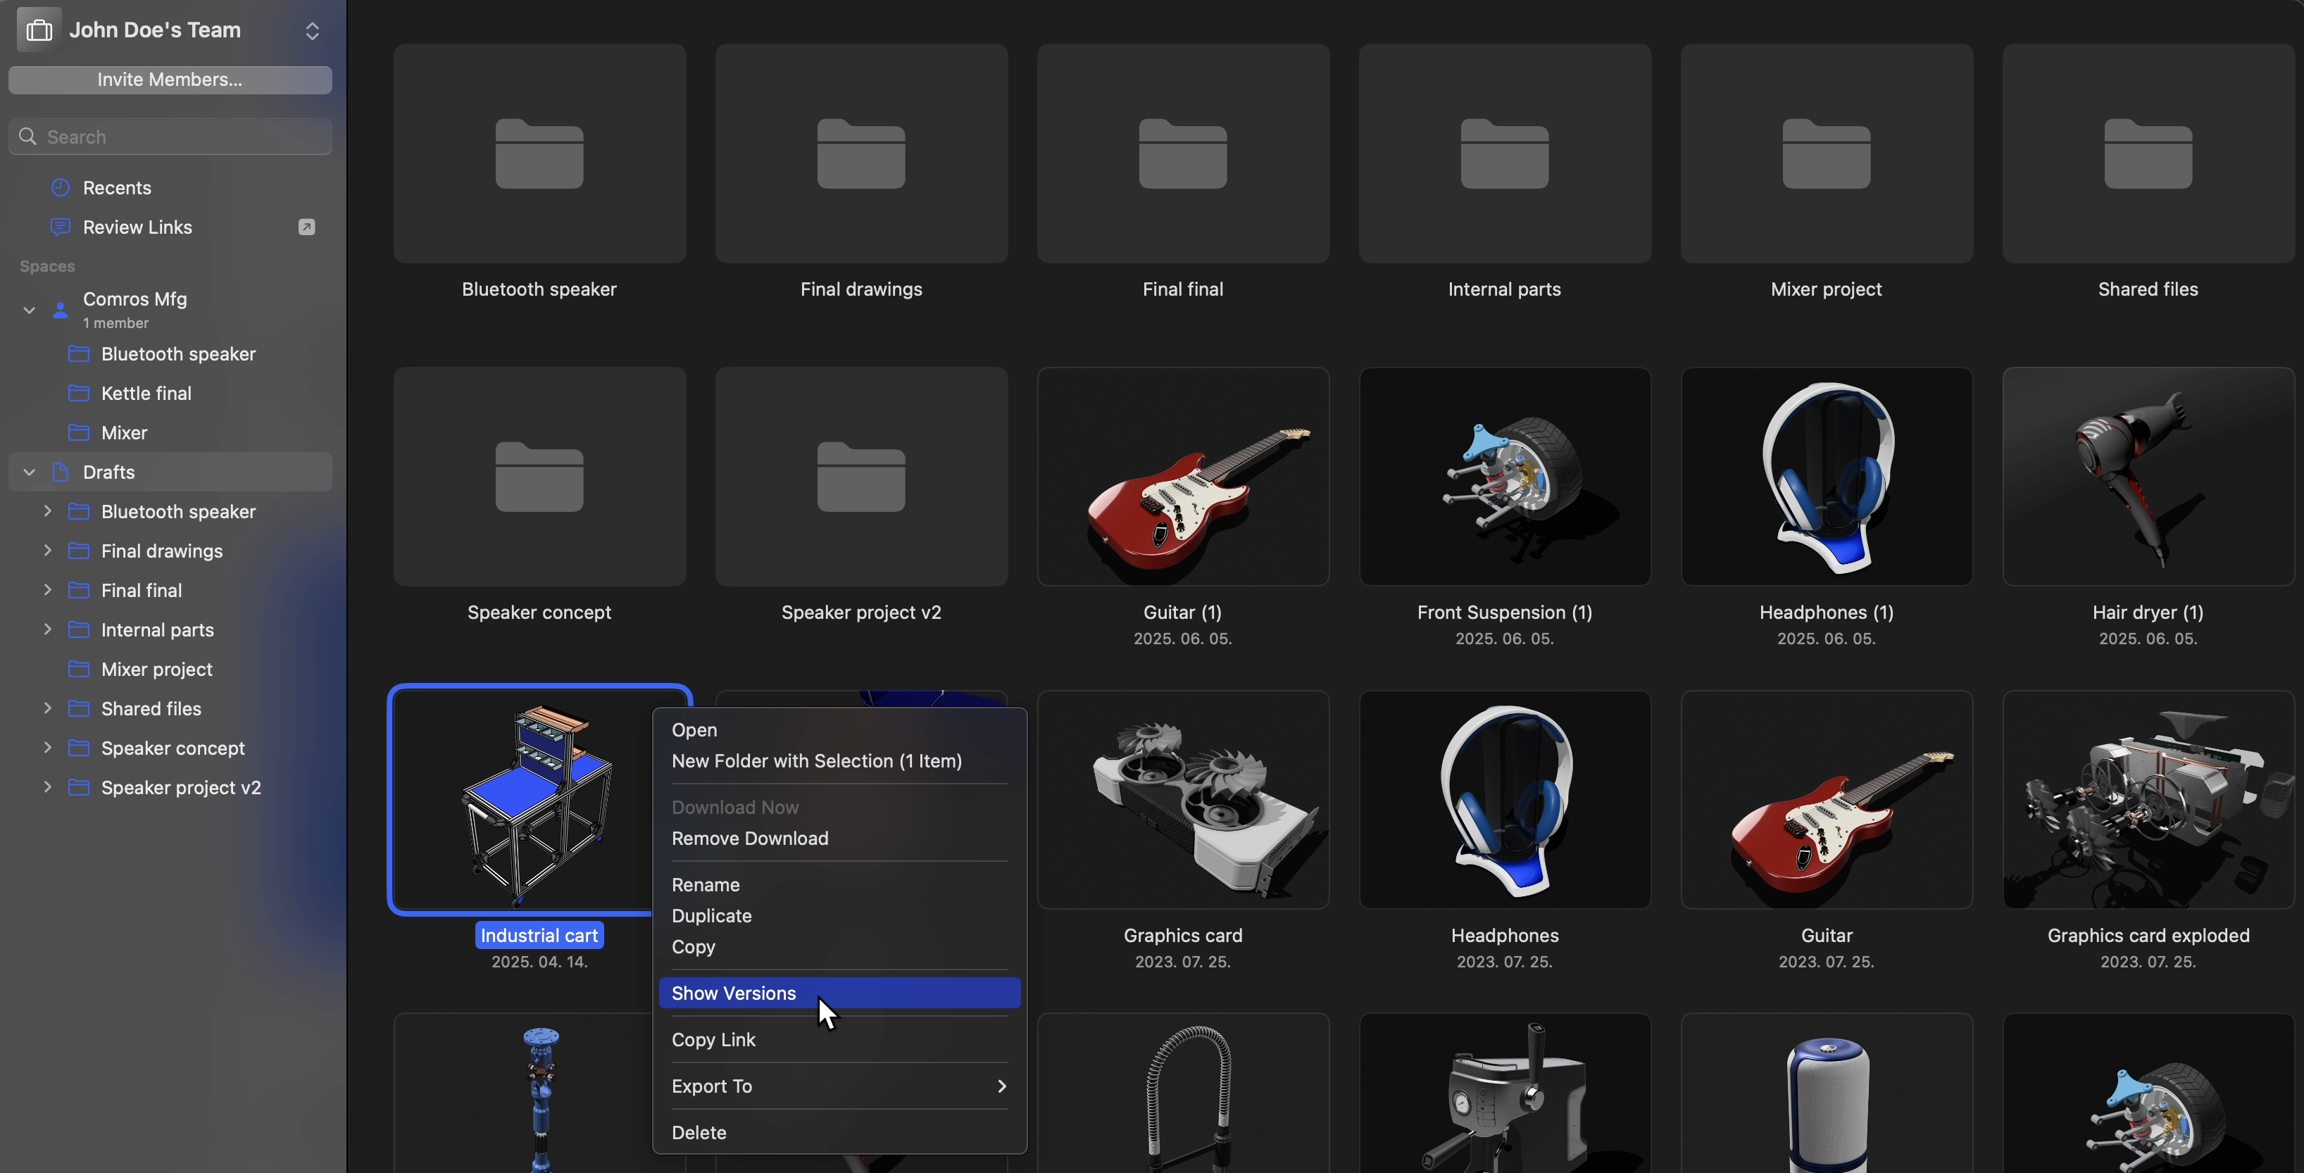Choose Delete in the context menu
The image size is (2304, 1173).
point(839,1133)
